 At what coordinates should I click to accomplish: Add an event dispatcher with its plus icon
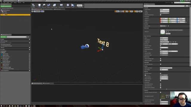pos(30,70)
